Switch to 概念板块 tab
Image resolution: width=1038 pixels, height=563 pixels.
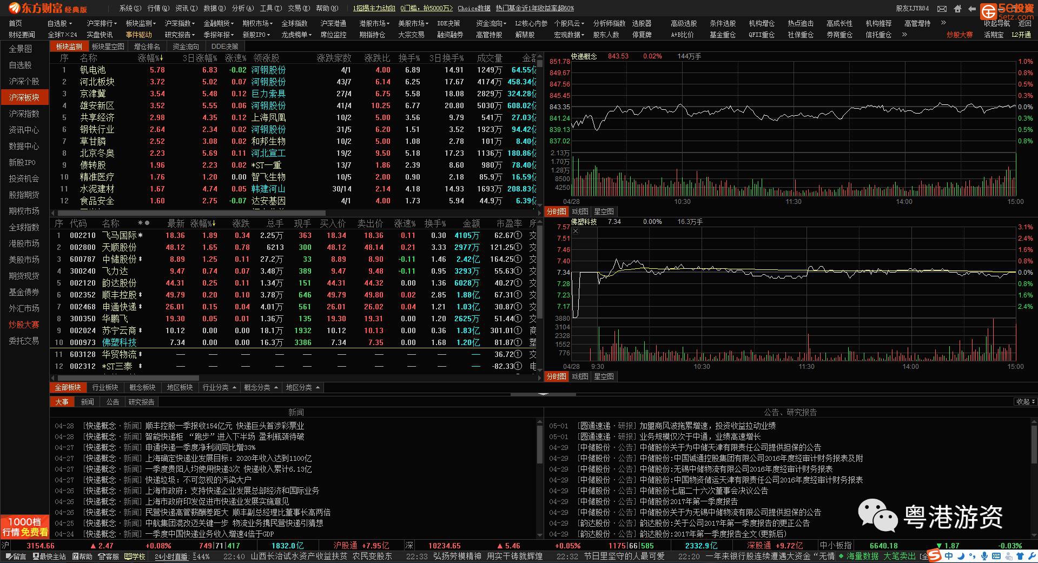[x=142, y=388]
